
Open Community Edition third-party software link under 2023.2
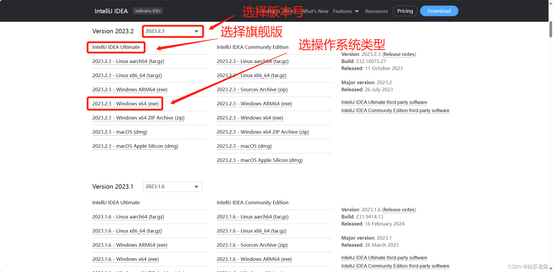tap(395, 110)
